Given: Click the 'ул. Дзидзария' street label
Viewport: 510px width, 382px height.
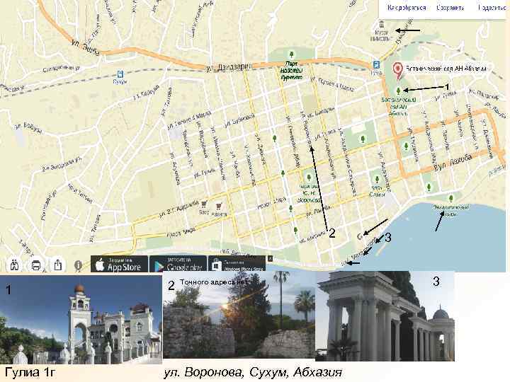Looking at the screenshot, I should pyautogui.click(x=229, y=68).
